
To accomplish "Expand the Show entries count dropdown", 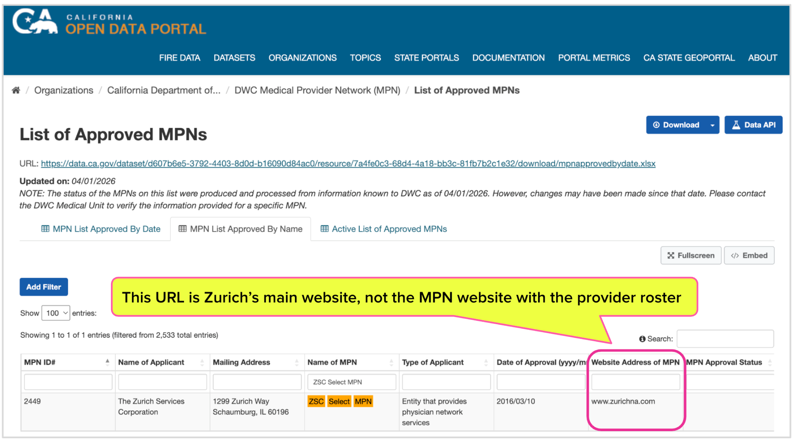I will pos(56,313).
